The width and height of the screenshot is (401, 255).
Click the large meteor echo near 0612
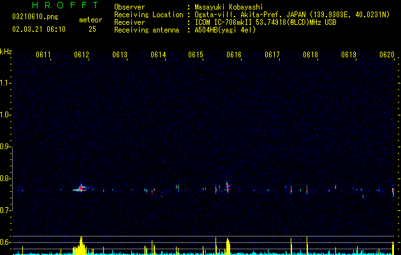click(x=82, y=189)
